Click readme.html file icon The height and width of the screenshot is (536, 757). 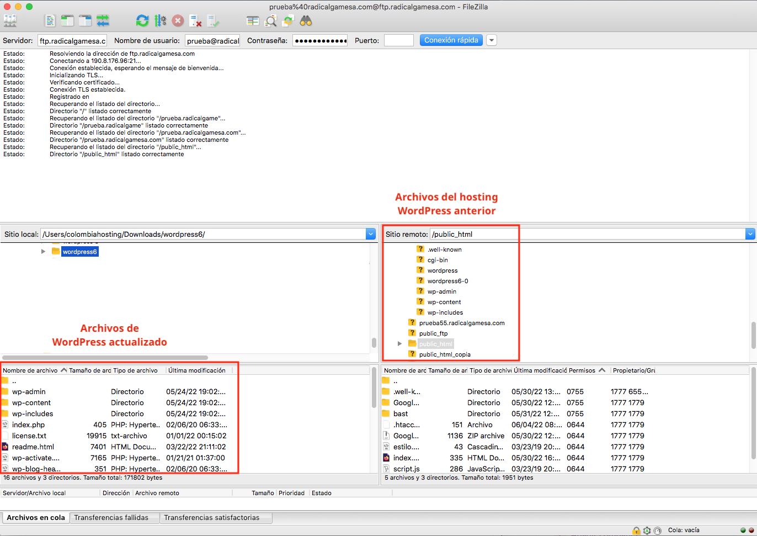coord(5,447)
